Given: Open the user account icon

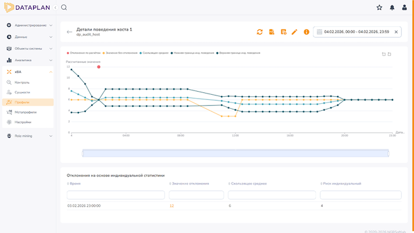Looking at the screenshot, I should 404,8.
